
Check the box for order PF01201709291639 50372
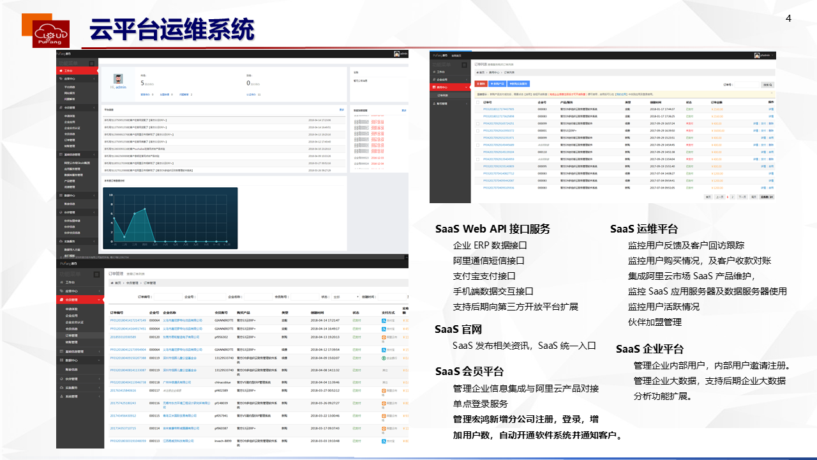point(479,130)
